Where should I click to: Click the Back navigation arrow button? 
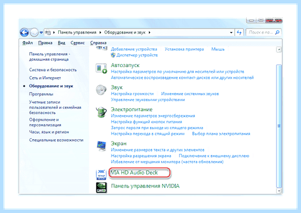pyautogui.click(x=25, y=33)
